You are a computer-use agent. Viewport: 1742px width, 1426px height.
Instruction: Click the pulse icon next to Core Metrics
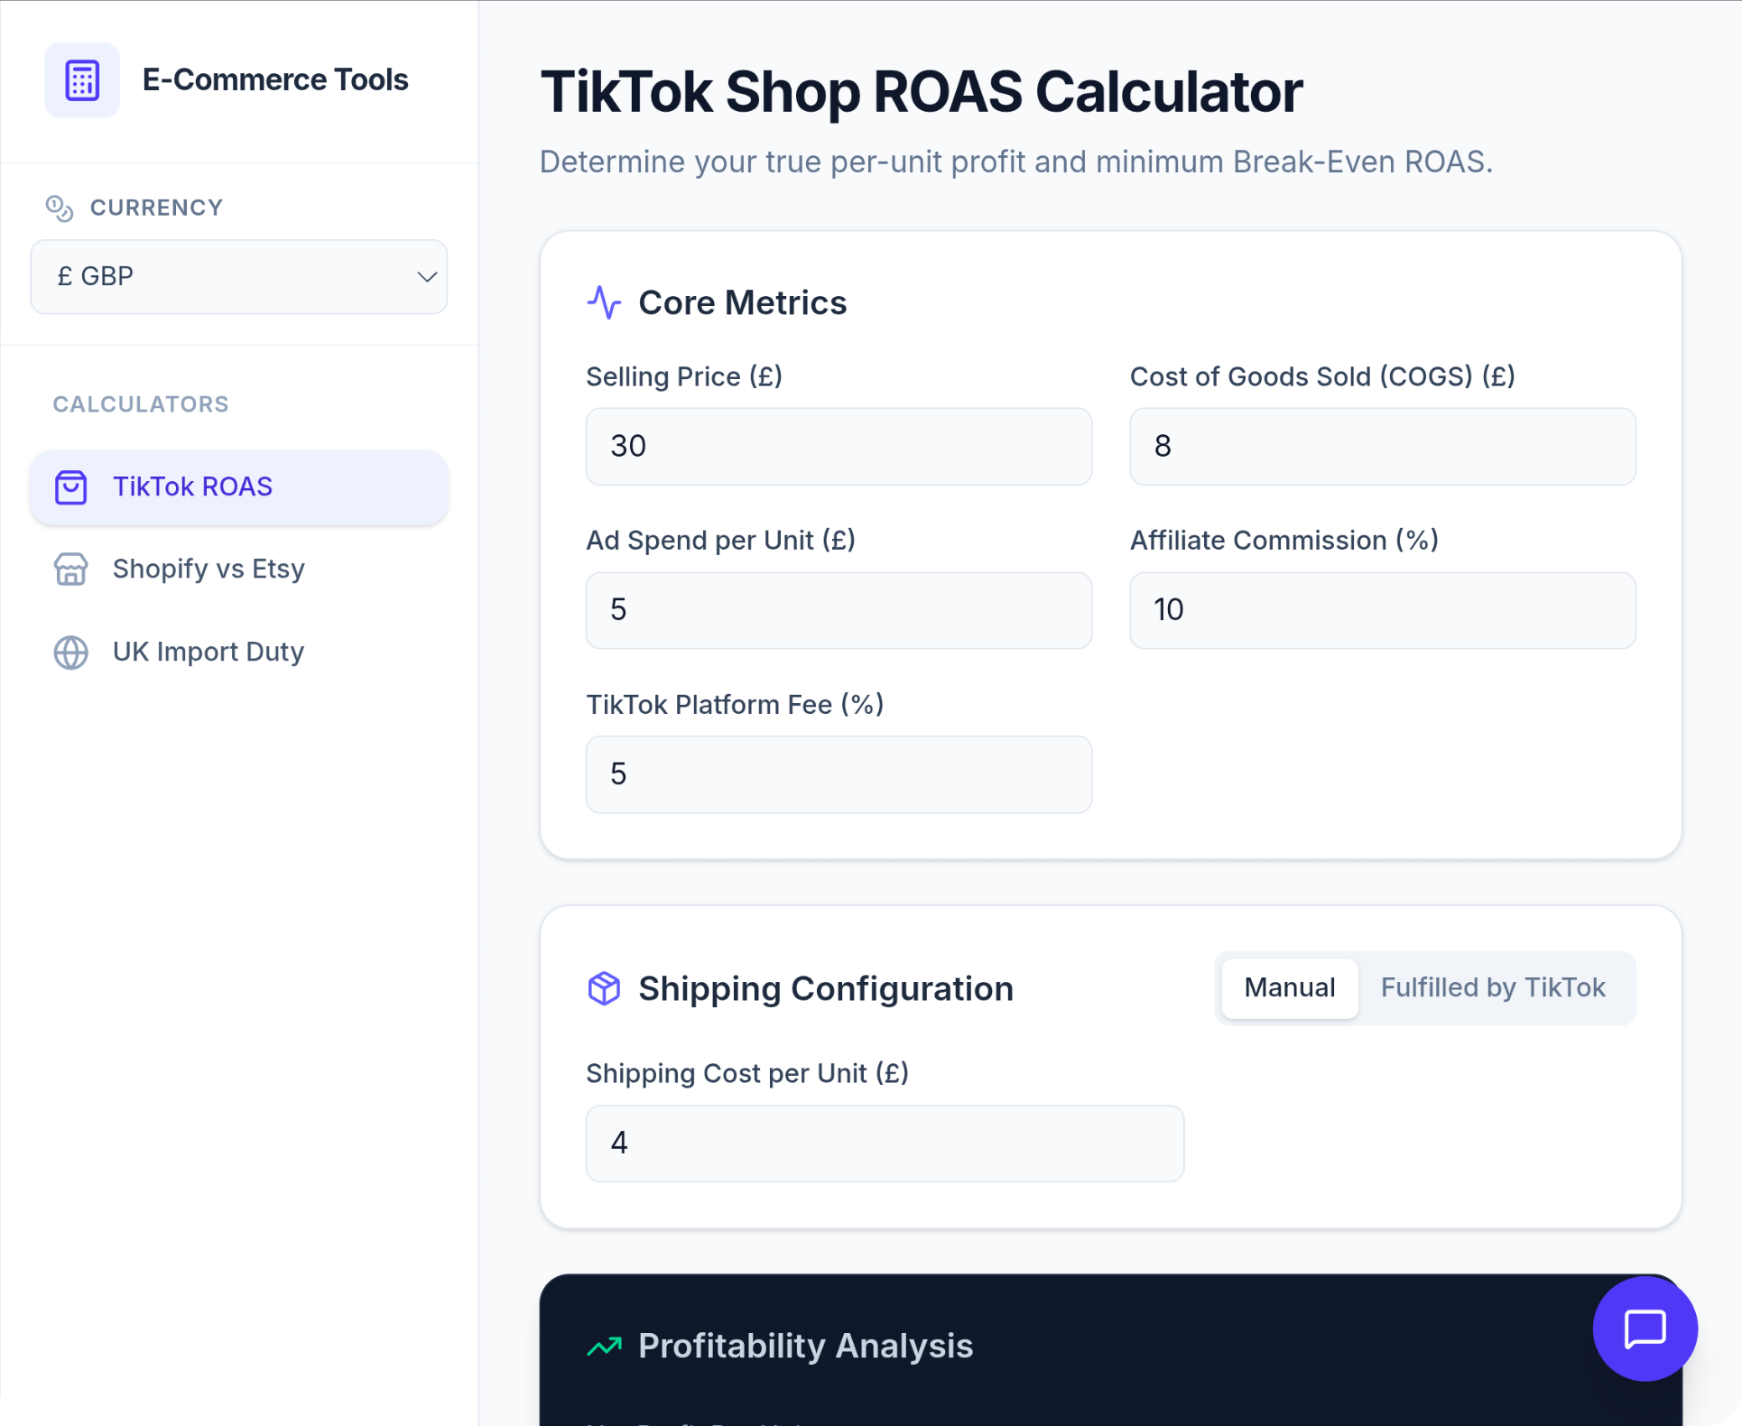click(x=604, y=303)
